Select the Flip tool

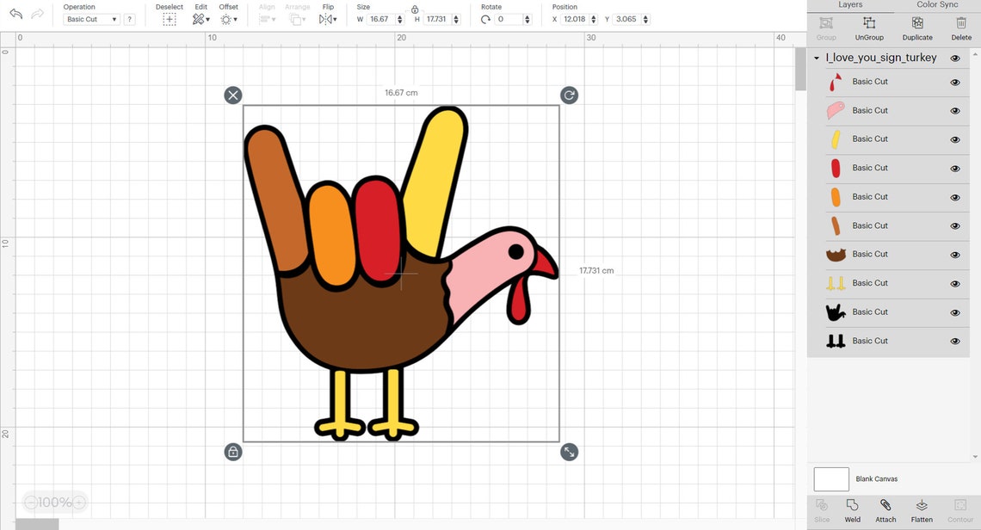[x=326, y=19]
